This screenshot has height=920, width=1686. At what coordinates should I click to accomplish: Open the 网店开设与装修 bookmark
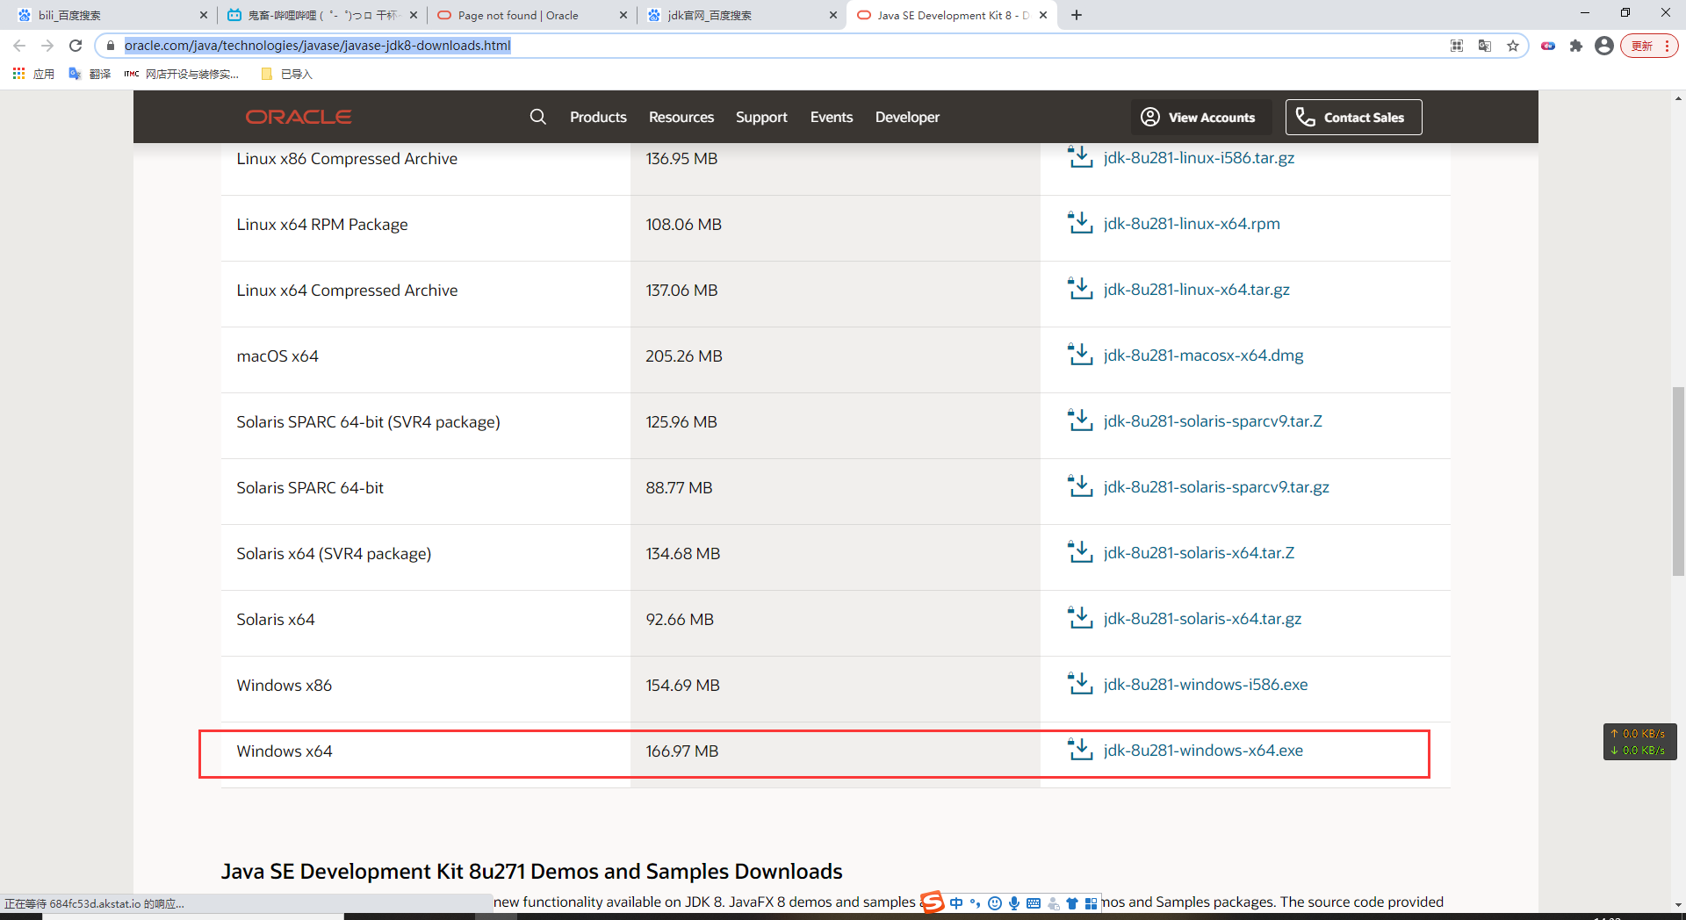click(181, 74)
